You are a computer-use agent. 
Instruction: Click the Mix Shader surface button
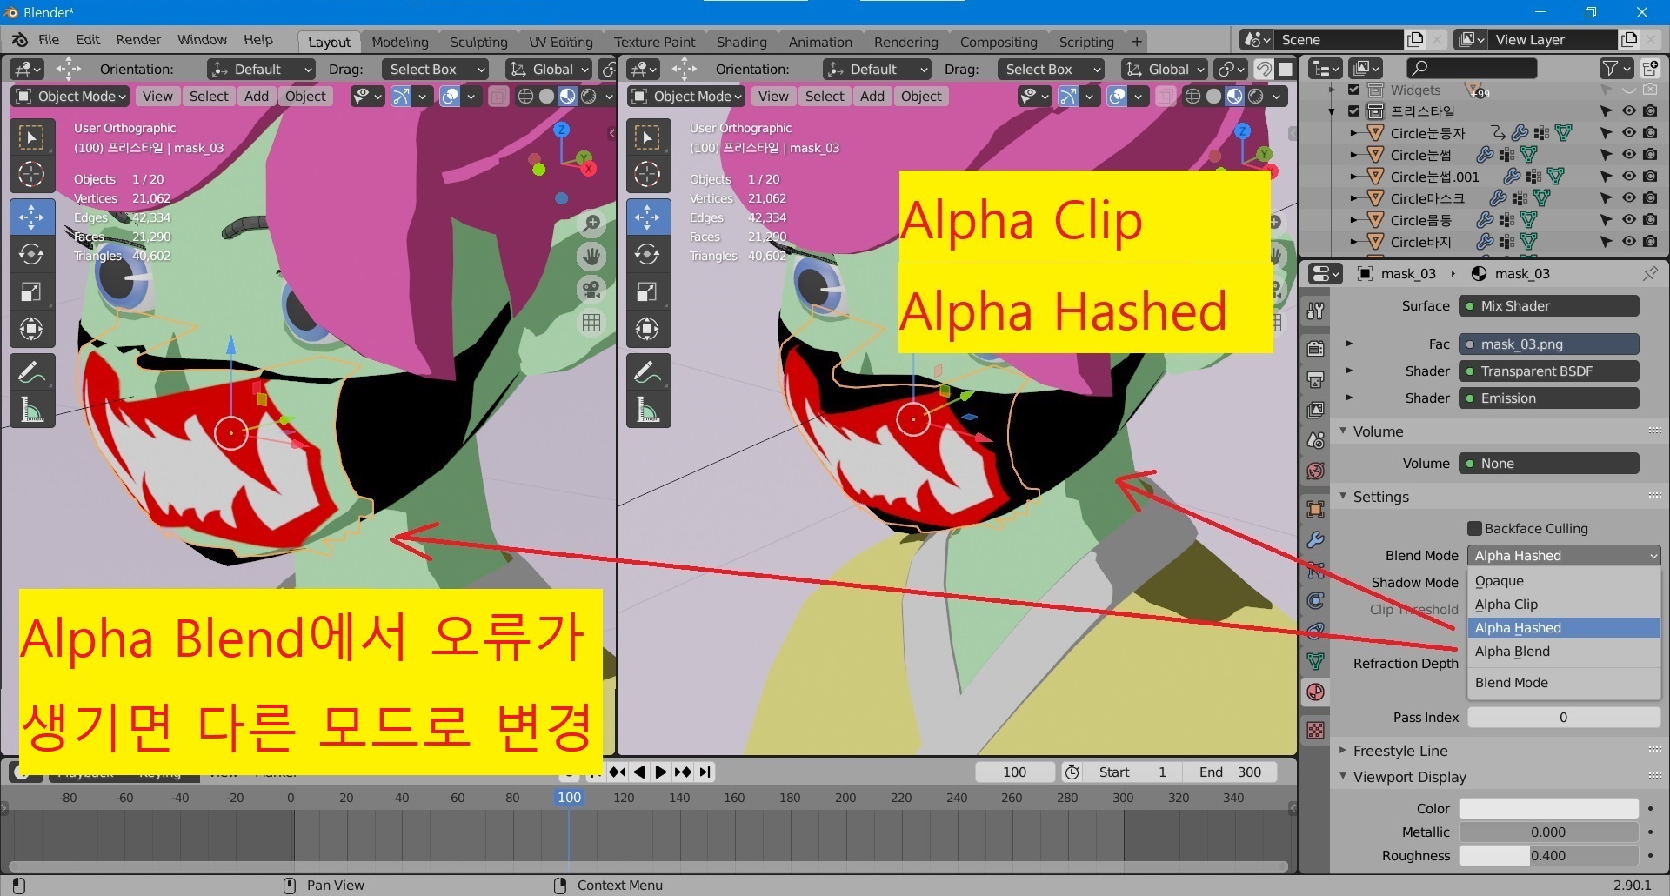point(1548,306)
